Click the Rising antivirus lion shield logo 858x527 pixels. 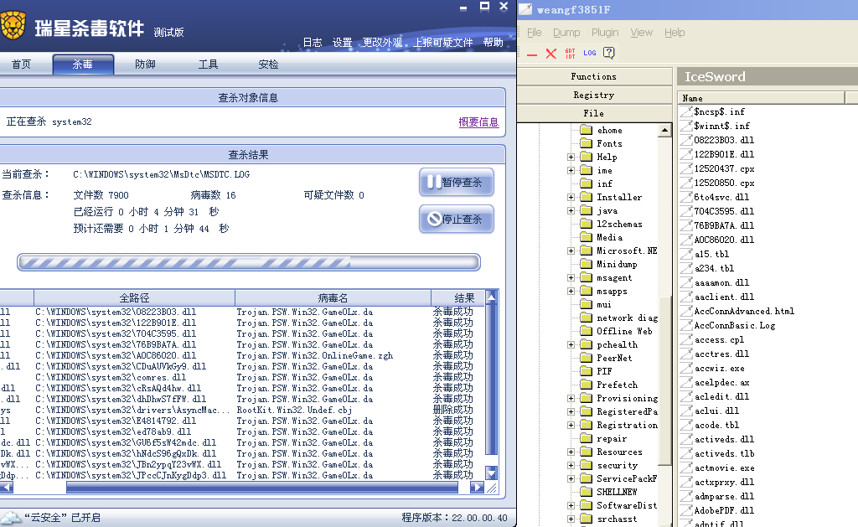click(13, 25)
